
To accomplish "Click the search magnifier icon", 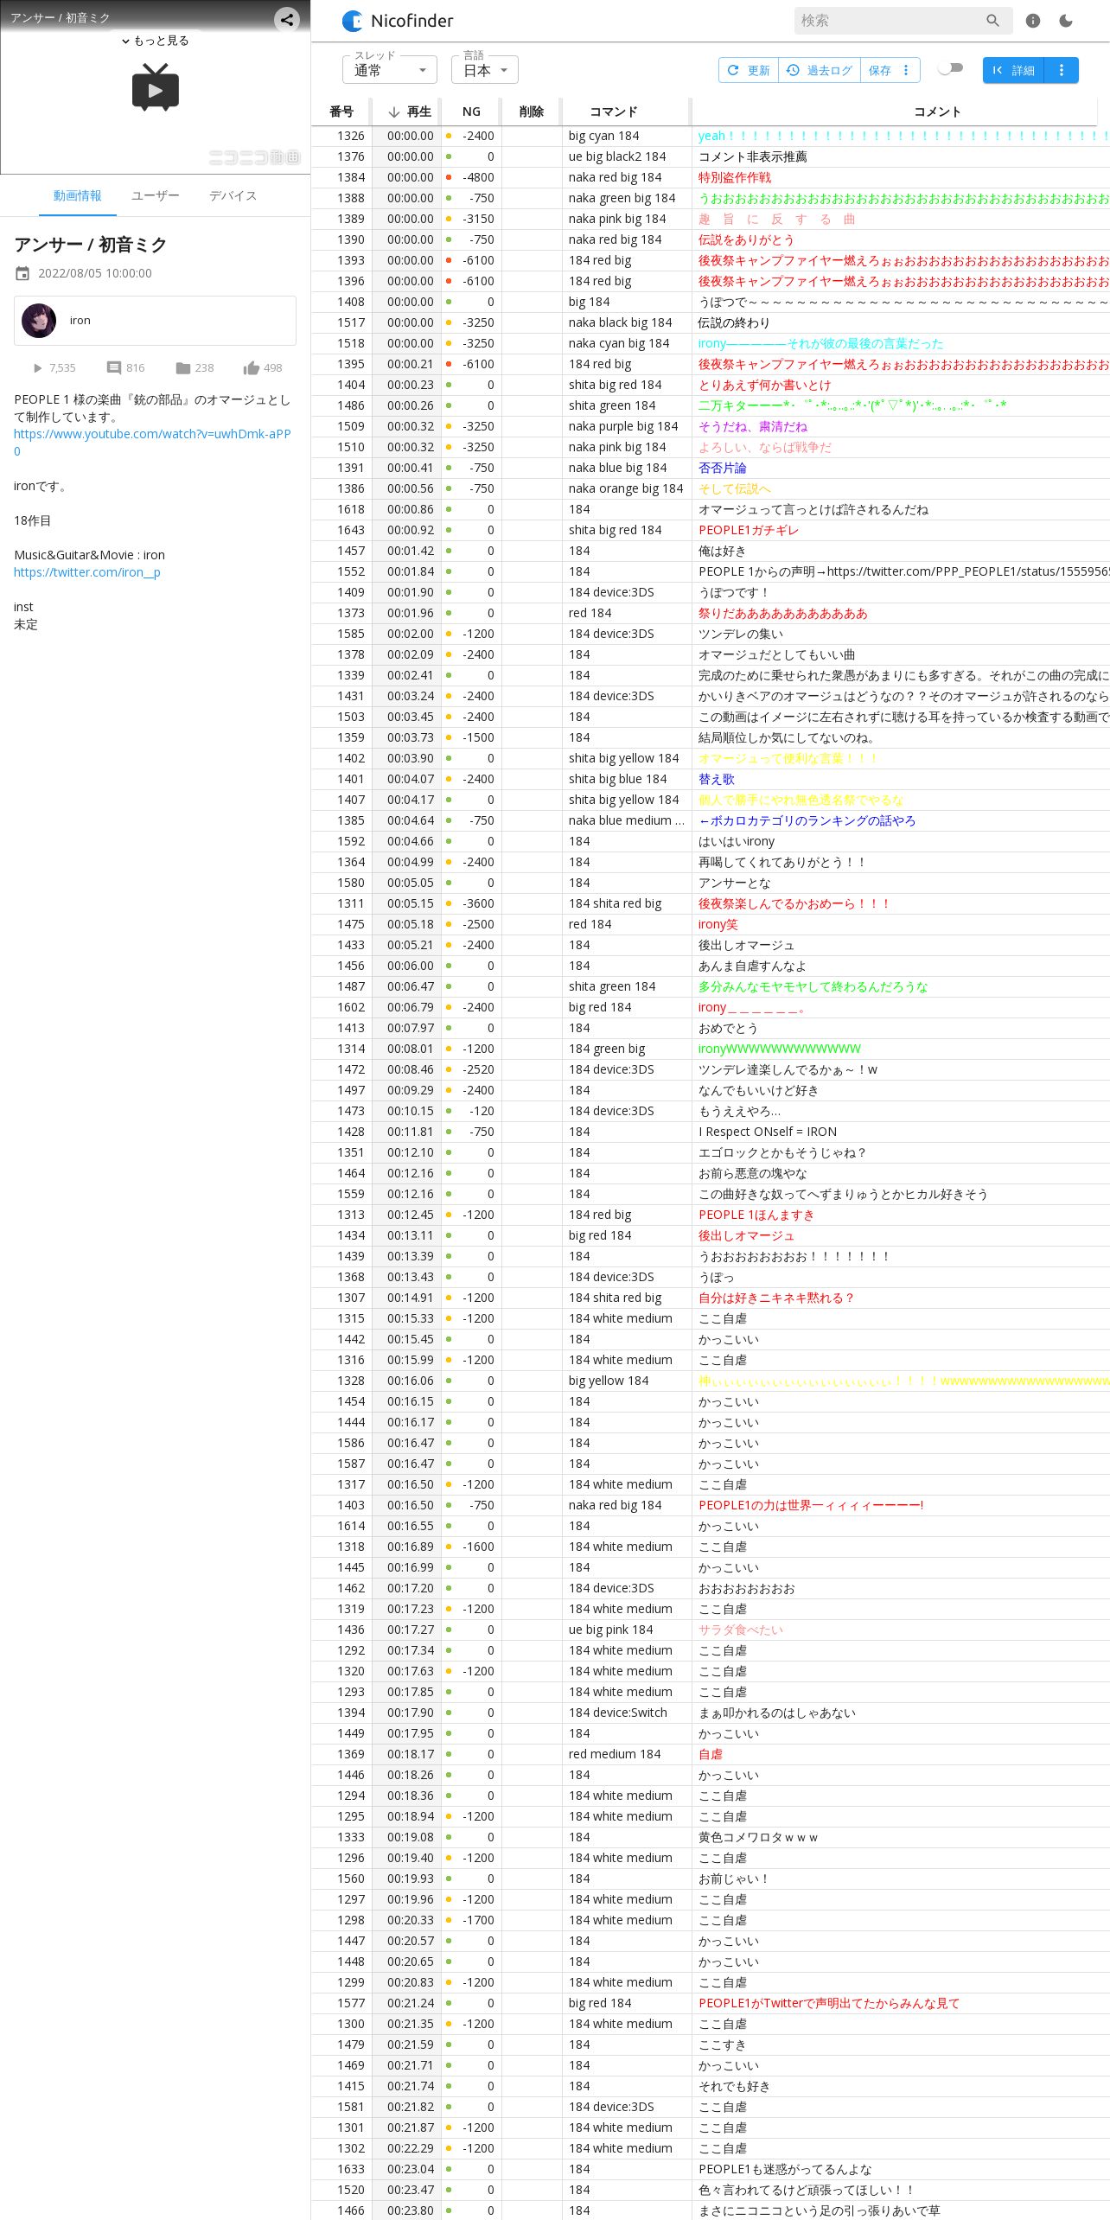I will pyautogui.click(x=992, y=21).
